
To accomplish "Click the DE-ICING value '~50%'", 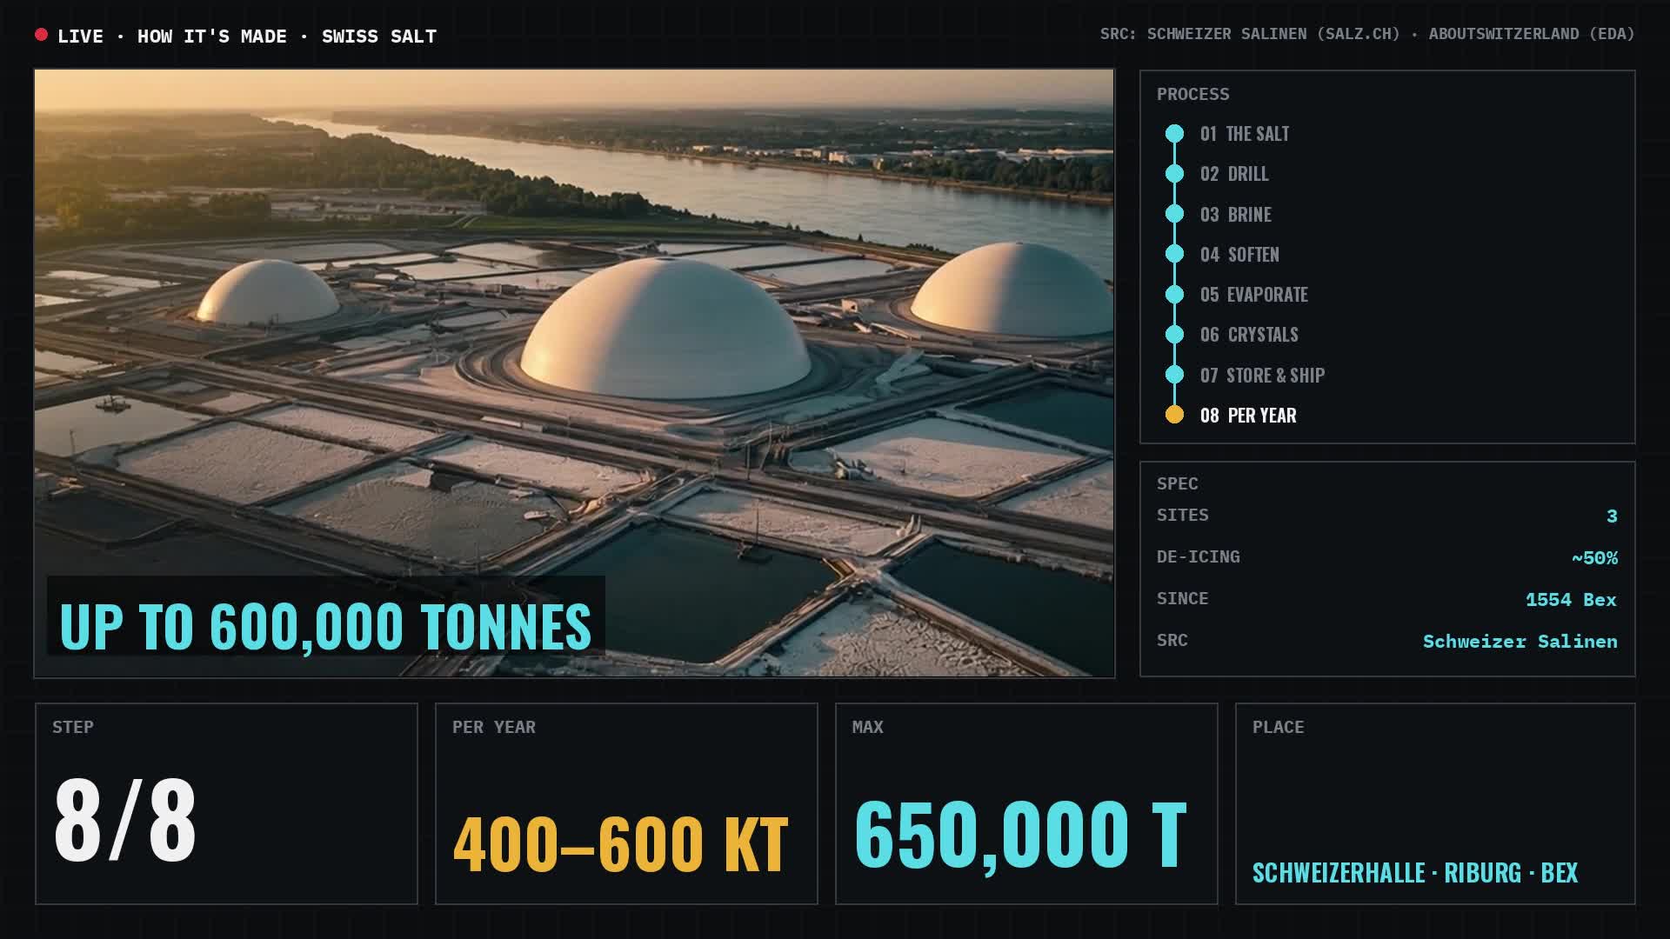I will 1594,557.
